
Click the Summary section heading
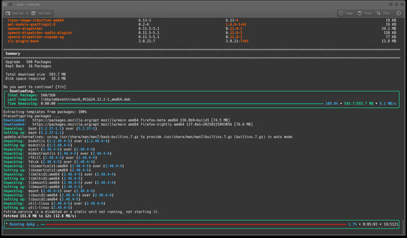pyautogui.click(x=12, y=54)
